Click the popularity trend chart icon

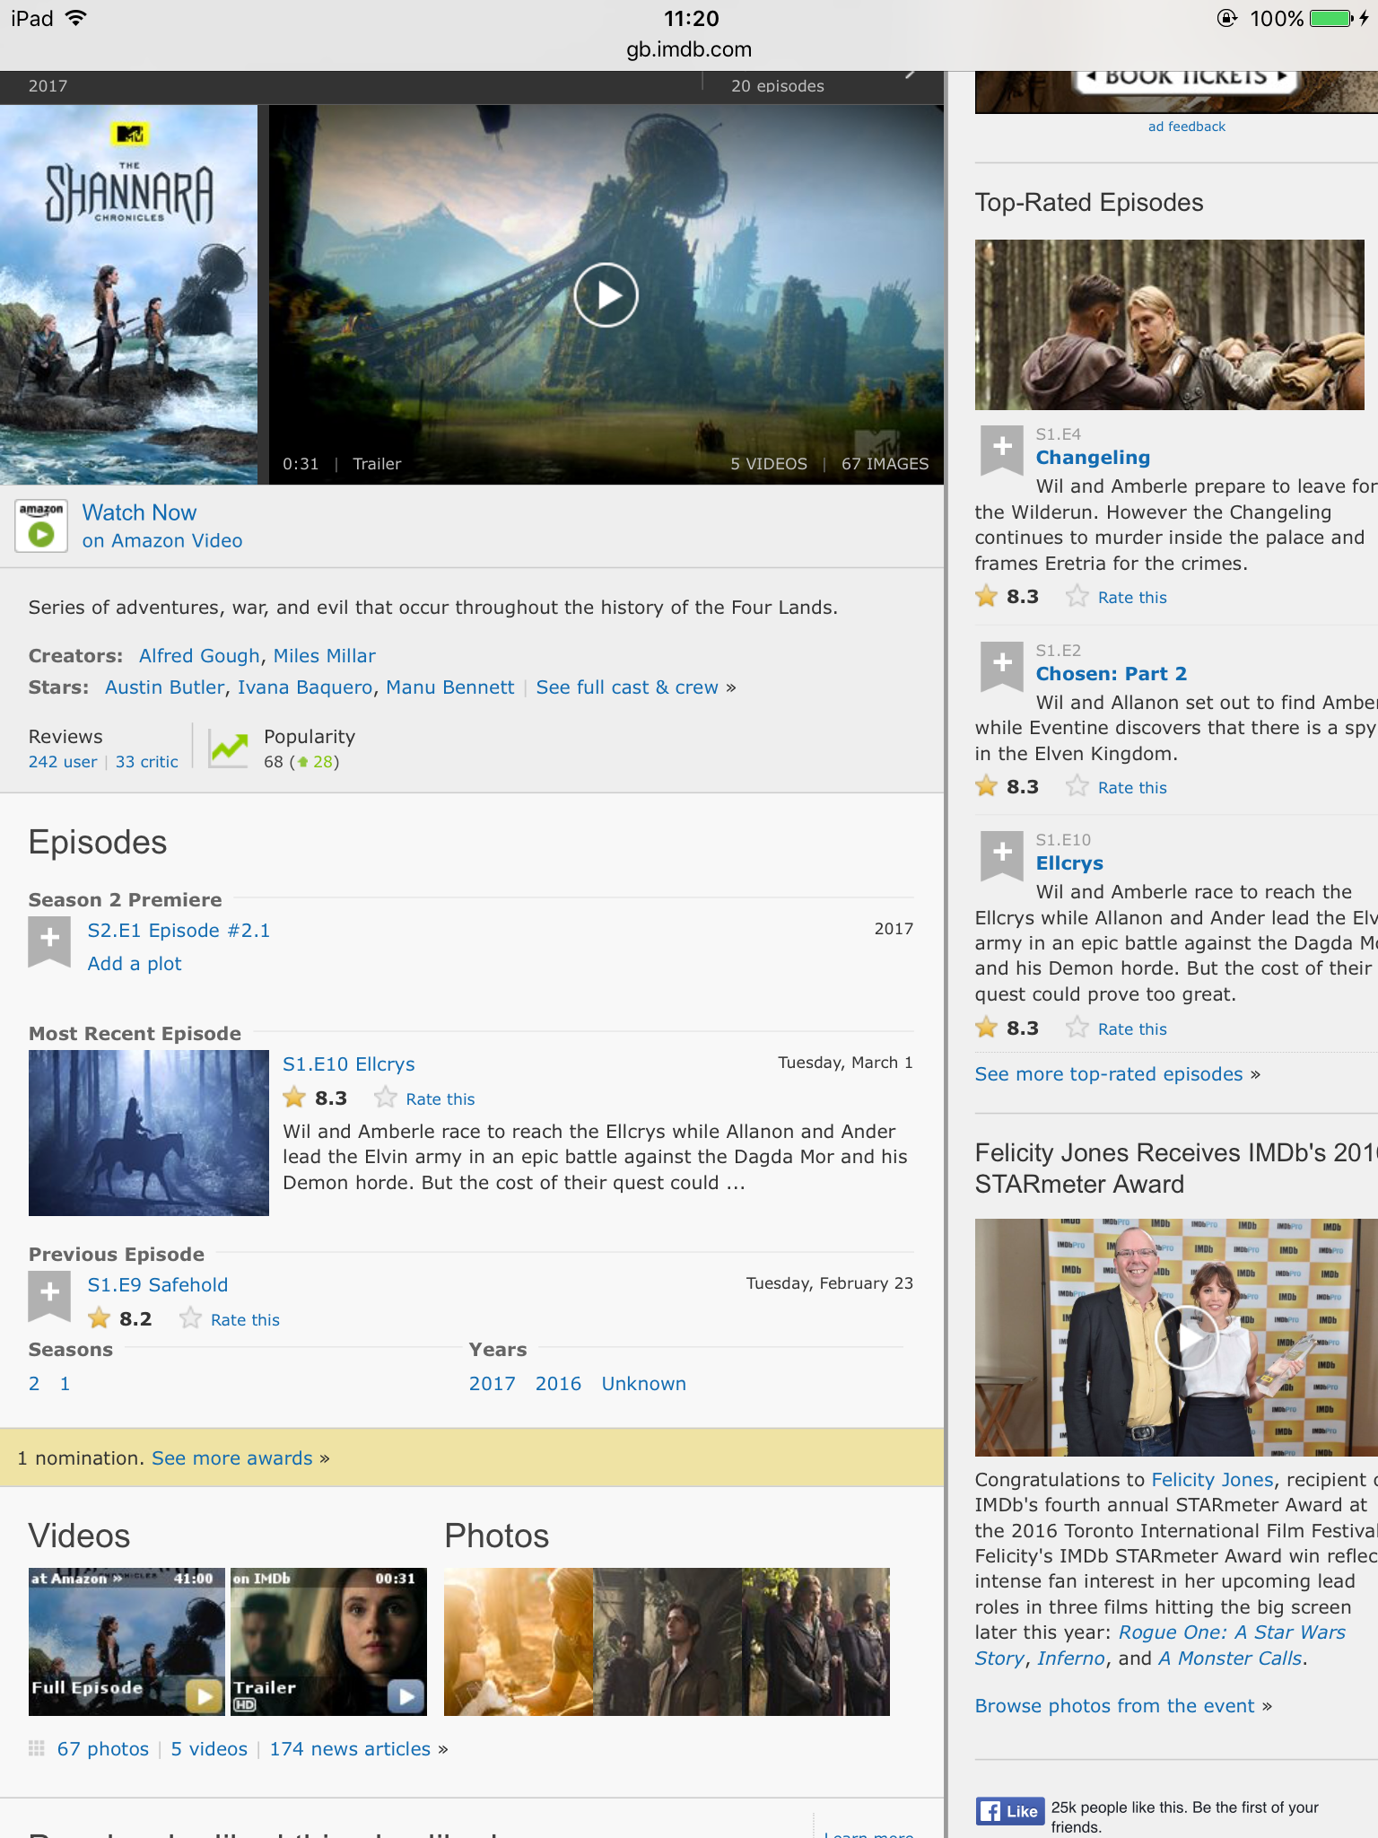[229, 748]
